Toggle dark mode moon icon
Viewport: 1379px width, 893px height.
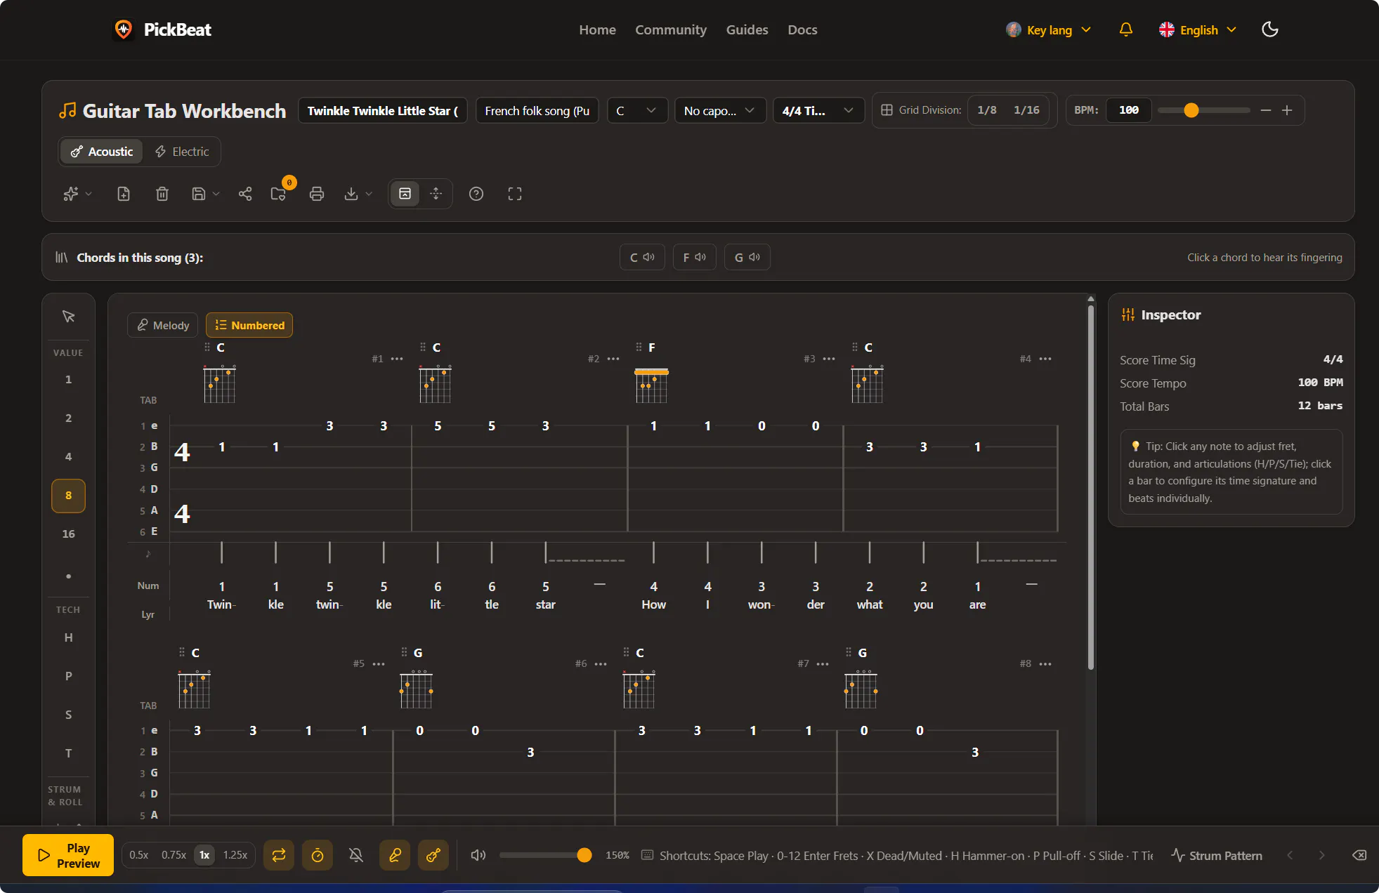pyautogui.click(x=1269, y=29)
